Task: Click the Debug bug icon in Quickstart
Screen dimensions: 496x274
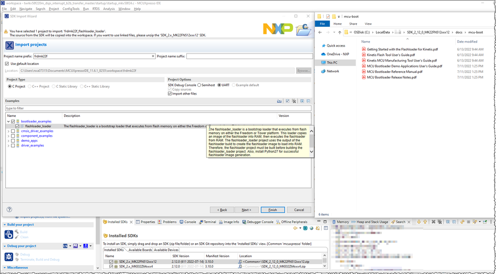Action: point(8,257)
